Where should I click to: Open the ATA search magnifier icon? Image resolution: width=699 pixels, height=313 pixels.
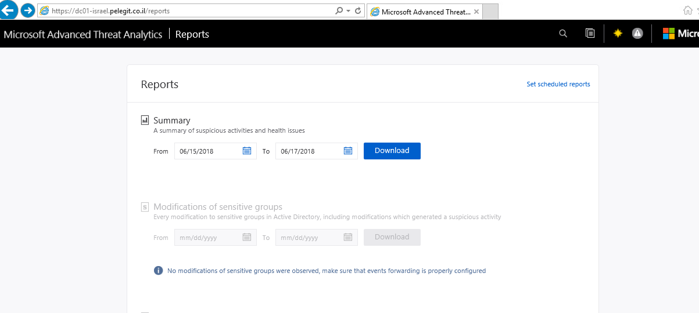[x=563, y=34]
